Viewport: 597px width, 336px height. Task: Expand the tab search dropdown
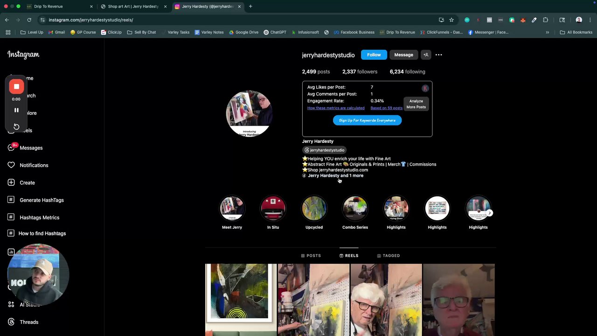[x=590, y=7]
